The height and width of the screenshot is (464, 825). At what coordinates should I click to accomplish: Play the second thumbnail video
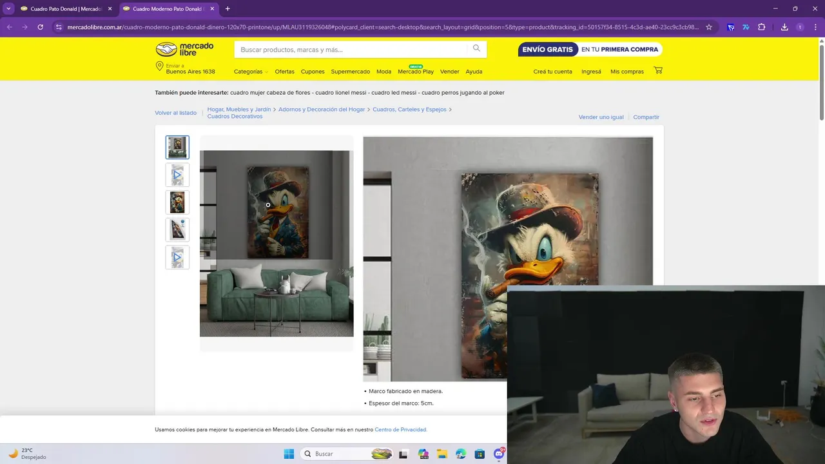177,175
